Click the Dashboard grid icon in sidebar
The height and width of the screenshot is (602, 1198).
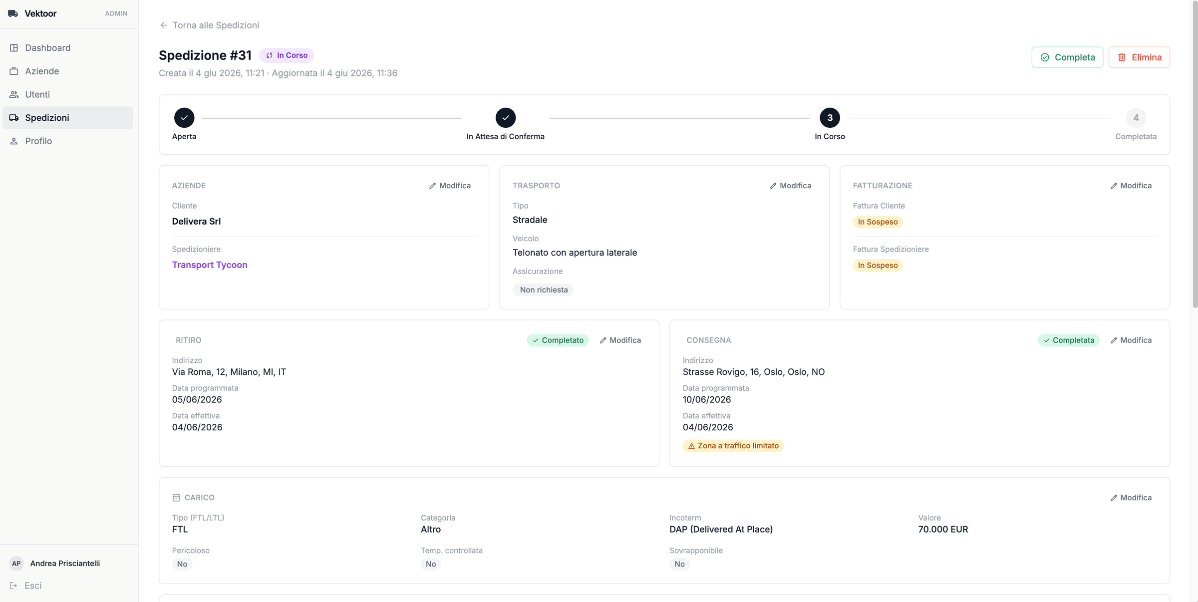14,48
